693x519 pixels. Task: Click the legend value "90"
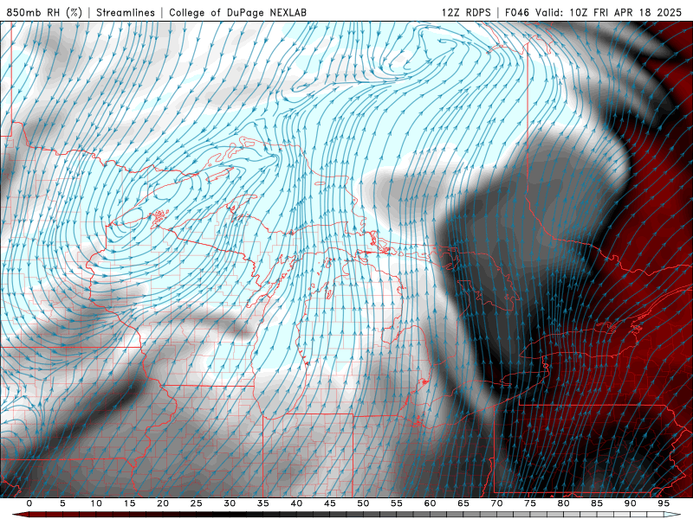click(x=631, y=503)
